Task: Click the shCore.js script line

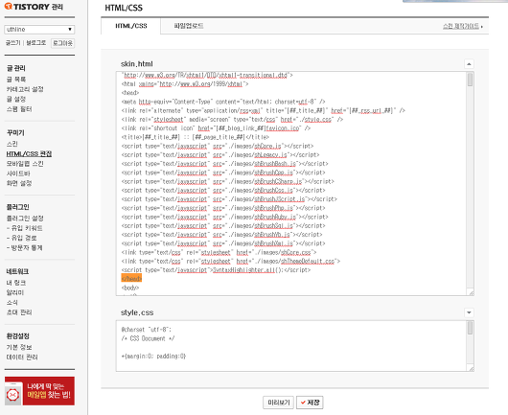Action: [218, 146]
